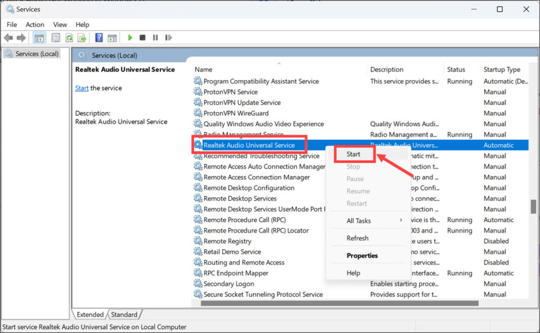Image resolution: width=540 pixels, height=333 pixels.
Task: Click the Back arrow in toolbar
Action: 8,38
